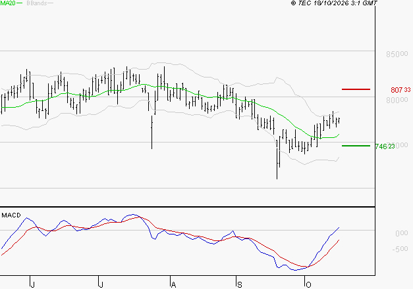Click the red 807.33 resistance value
This screenshot has height=289, width=413.
tap(400, 90)
